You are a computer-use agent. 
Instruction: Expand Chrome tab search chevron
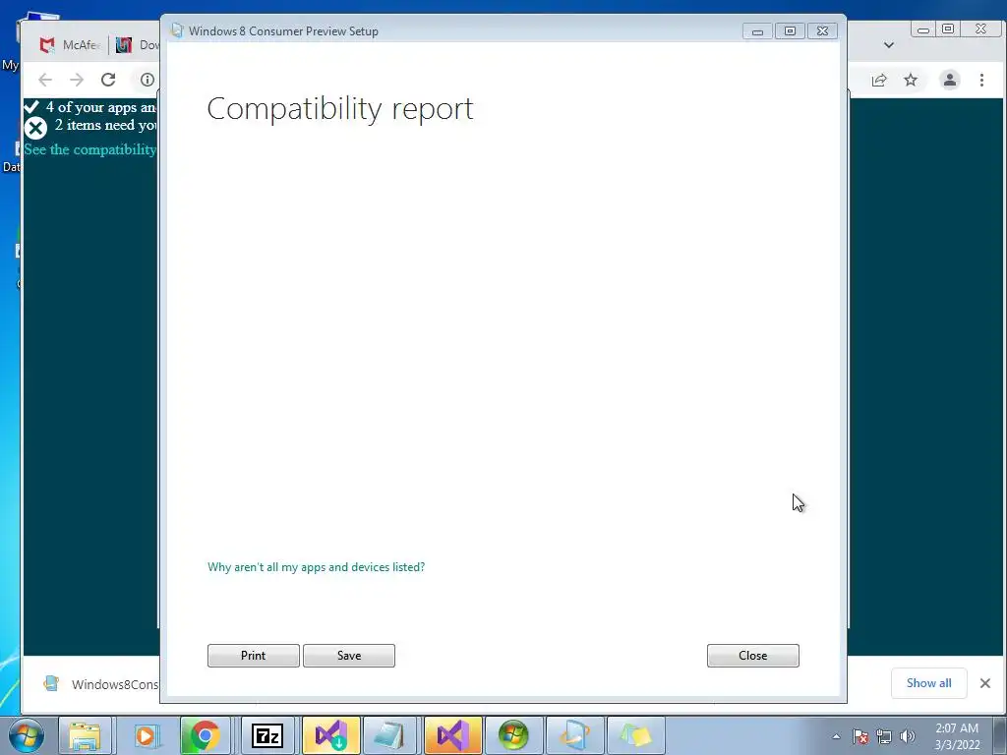click(x=889, y=45)
